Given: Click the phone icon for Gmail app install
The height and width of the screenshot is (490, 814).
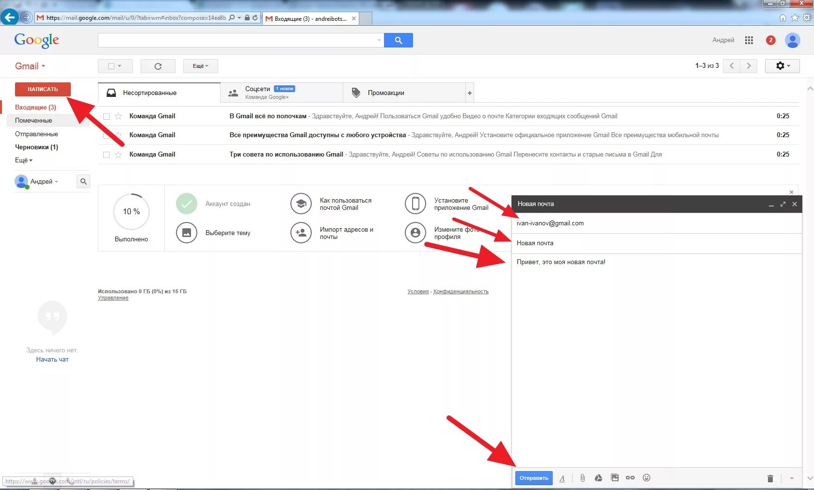Looking at the screenshot, I should coord(415,204).
